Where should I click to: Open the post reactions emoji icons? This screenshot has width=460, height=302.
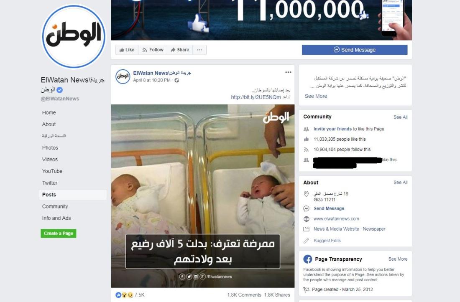124,294
